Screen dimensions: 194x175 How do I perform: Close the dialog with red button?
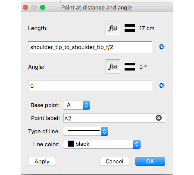(25, 7)
